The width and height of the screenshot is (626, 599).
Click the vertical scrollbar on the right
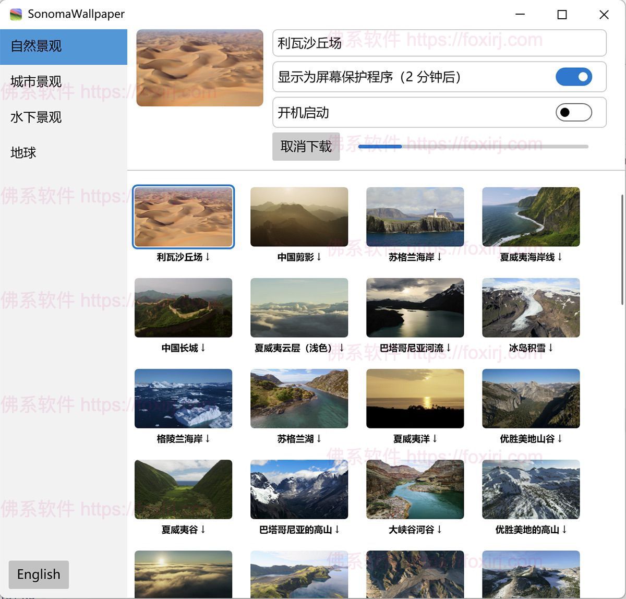click(x=622, y=248)
